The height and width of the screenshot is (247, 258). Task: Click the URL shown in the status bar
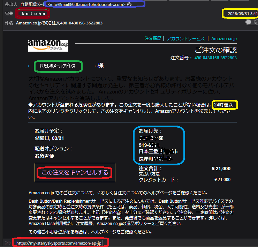59,242
